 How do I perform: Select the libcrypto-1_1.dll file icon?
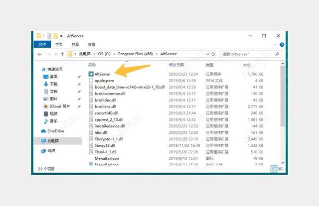(91, 139)
